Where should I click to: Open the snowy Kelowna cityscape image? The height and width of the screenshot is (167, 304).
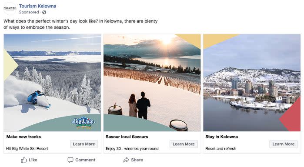252,83
